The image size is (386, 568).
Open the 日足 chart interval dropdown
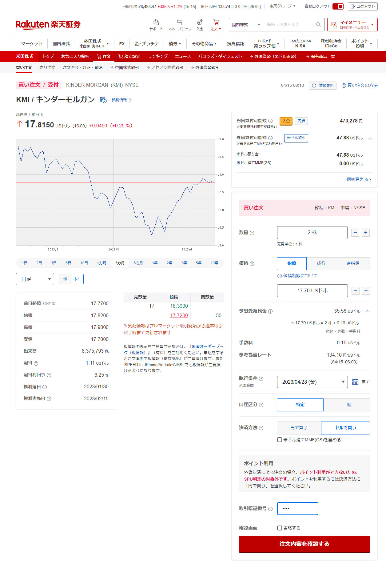pos(35,279)
